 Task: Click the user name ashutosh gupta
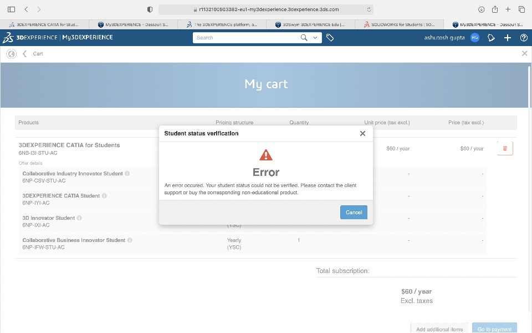444,38
